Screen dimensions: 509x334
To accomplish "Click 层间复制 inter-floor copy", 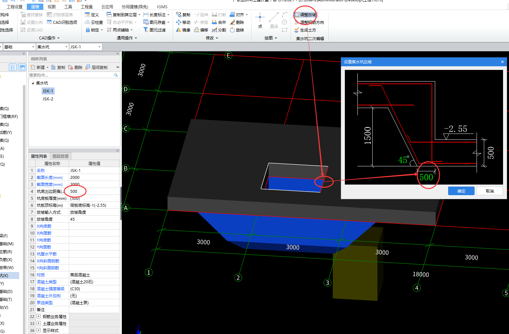I will coord(96,67).
